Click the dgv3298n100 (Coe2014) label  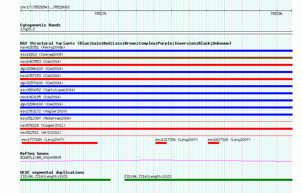click(x=42, y=104)
